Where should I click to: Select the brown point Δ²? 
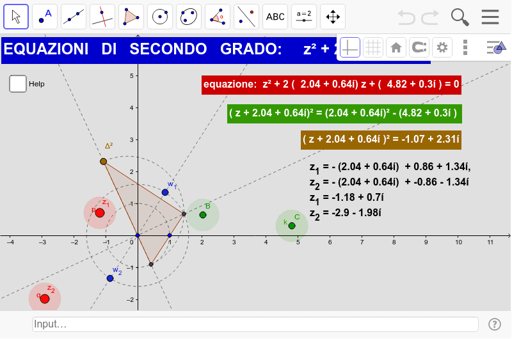pos(104,162)
